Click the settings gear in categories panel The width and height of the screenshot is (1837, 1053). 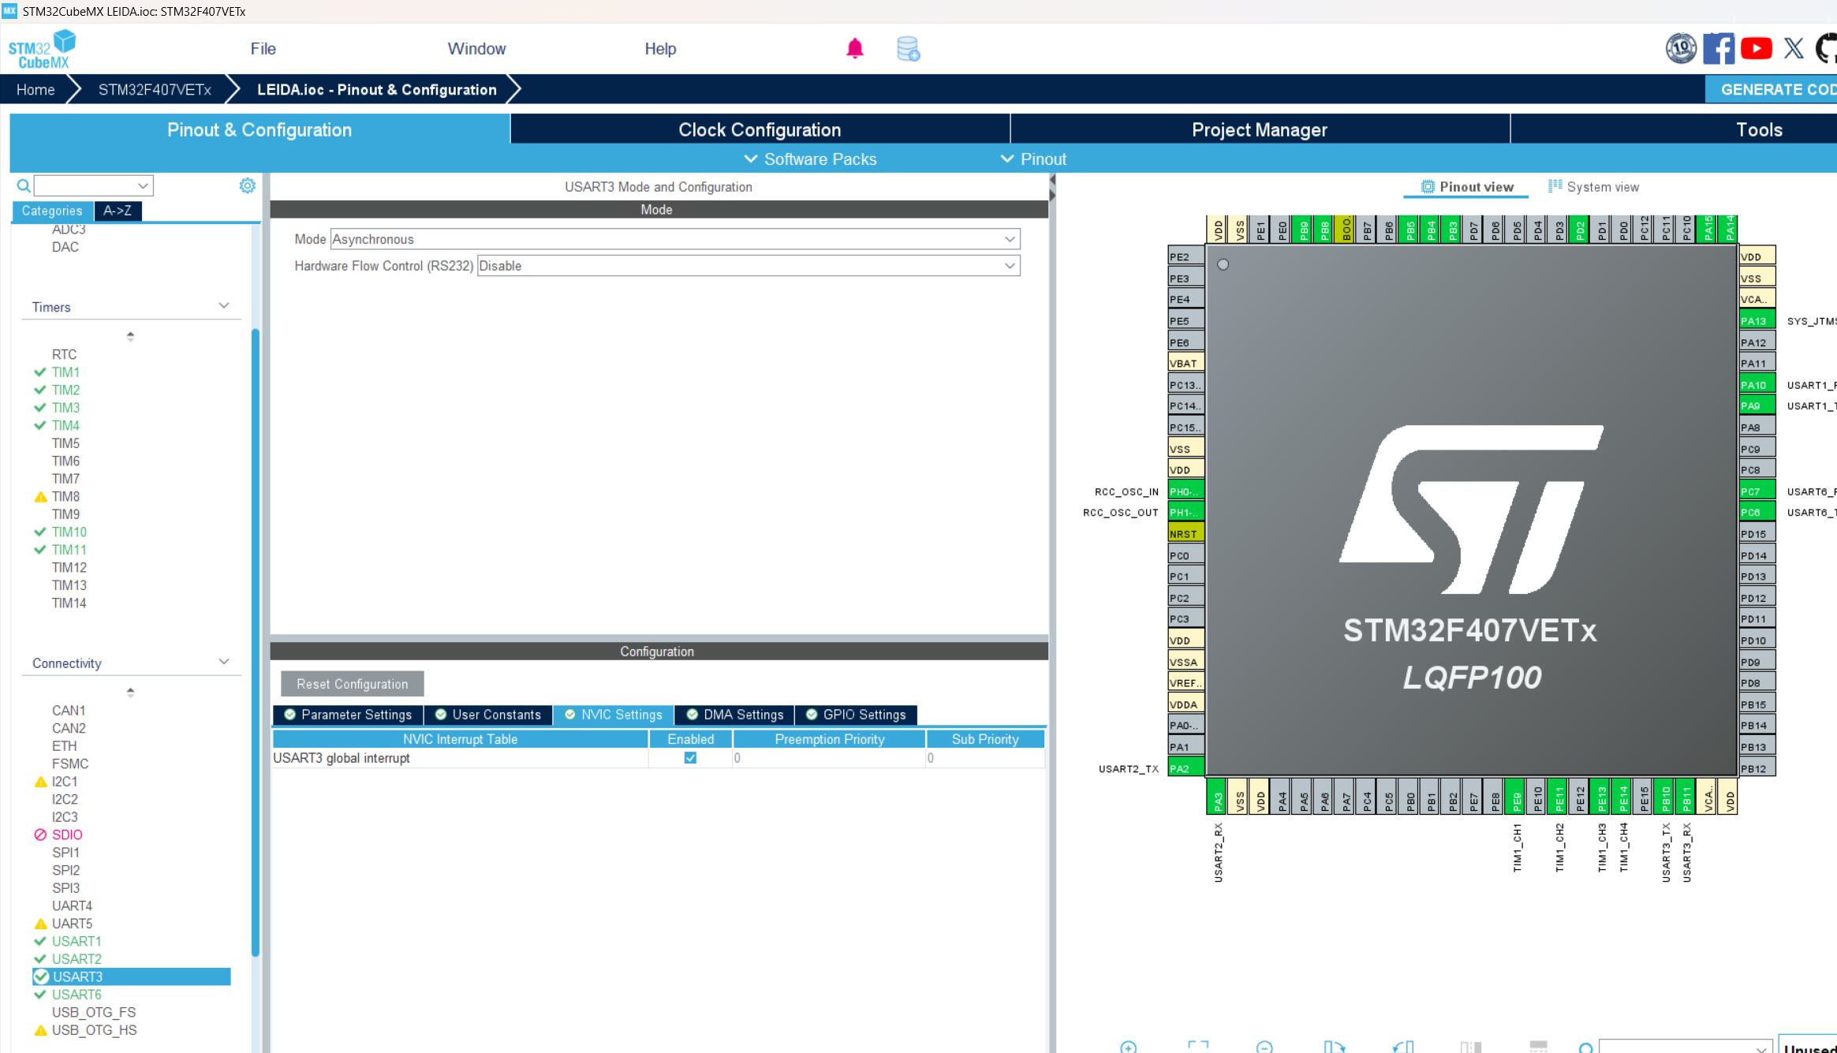pyautogui.click(x=247, y=185)
